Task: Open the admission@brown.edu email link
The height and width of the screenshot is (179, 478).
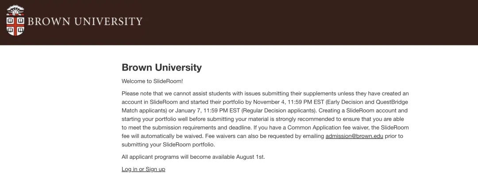Action: pos(354,136)
